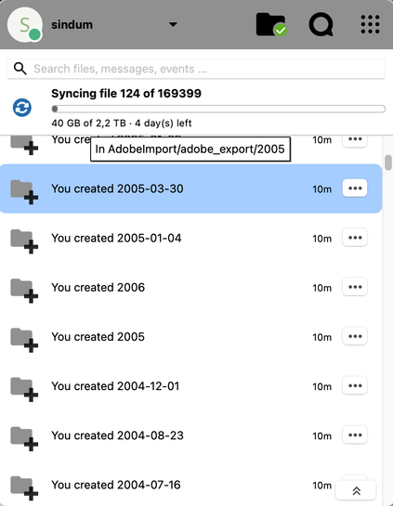The image size is (393, 506).
Task: Click the scroll-to-top double chevron button
Action: (x=356, y=491)
